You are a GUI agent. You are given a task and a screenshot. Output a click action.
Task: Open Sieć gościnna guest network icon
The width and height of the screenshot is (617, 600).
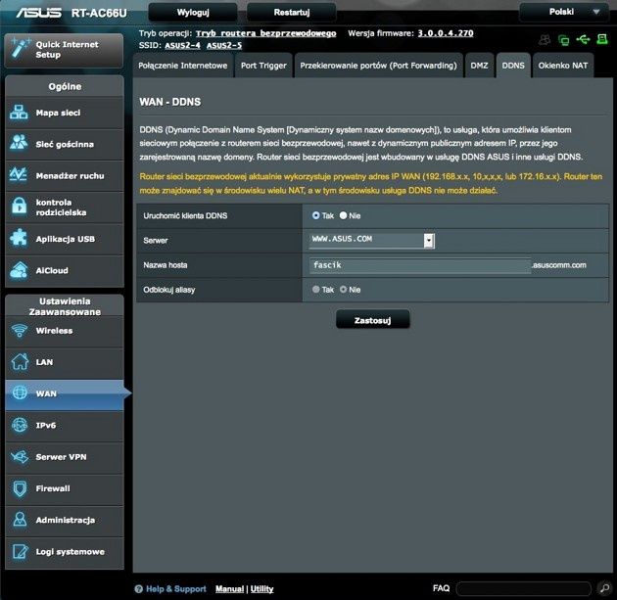(19, 143)
